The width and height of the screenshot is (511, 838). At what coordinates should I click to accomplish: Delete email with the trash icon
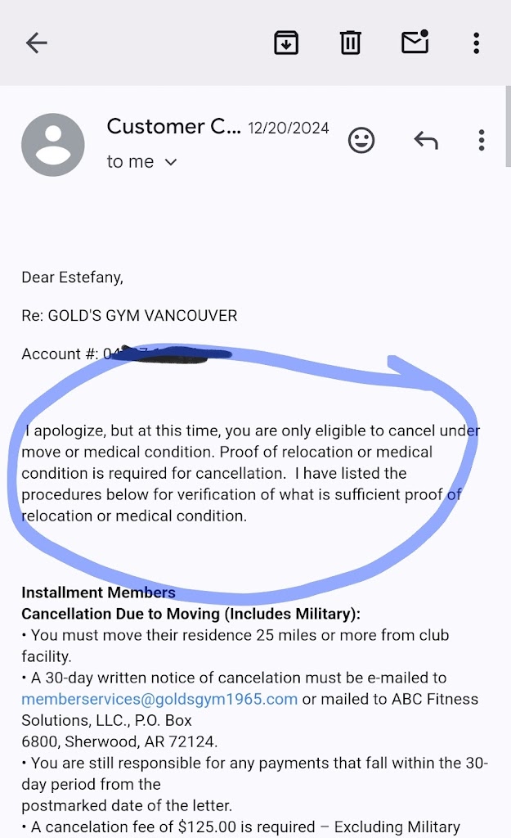click(350, 43)
